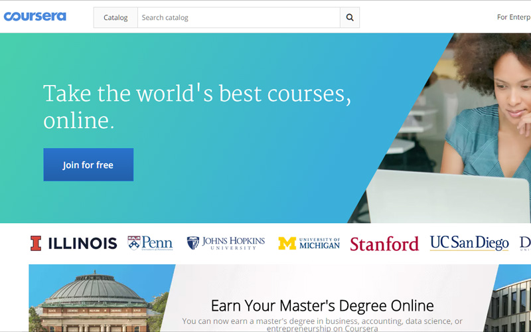Click the Earn Your Master's Degree Online heading
The image size is (531, 332).
[322, 305]
